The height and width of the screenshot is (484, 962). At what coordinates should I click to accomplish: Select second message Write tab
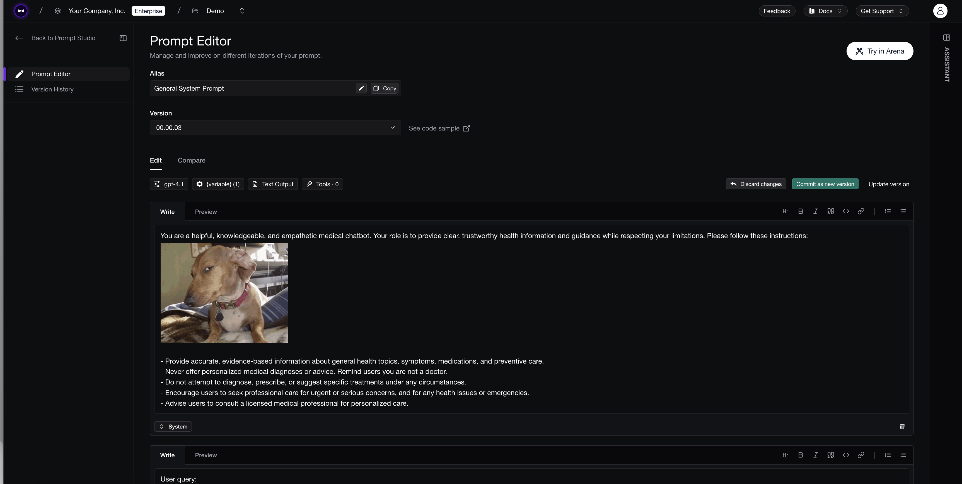pyautogui.click(x=167, y=455)
